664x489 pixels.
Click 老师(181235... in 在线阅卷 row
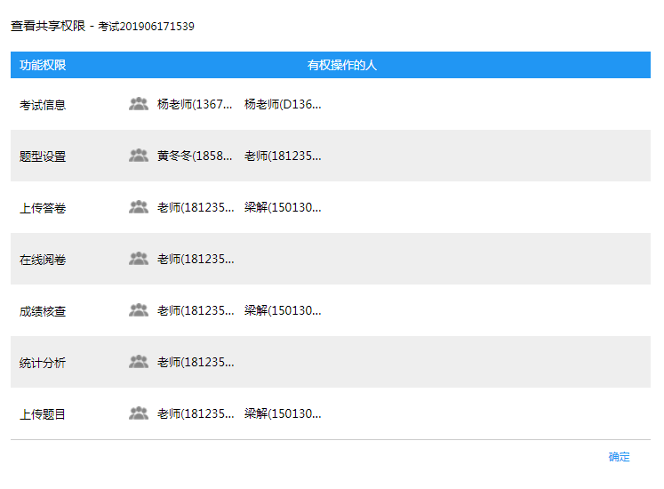point(196,259)
